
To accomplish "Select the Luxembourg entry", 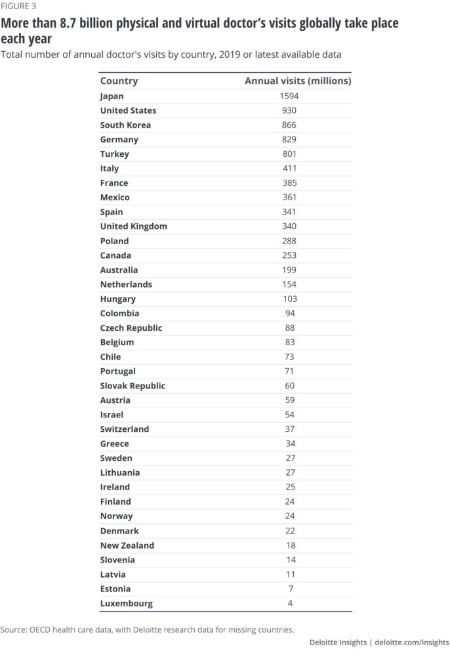I will point(127,604).
